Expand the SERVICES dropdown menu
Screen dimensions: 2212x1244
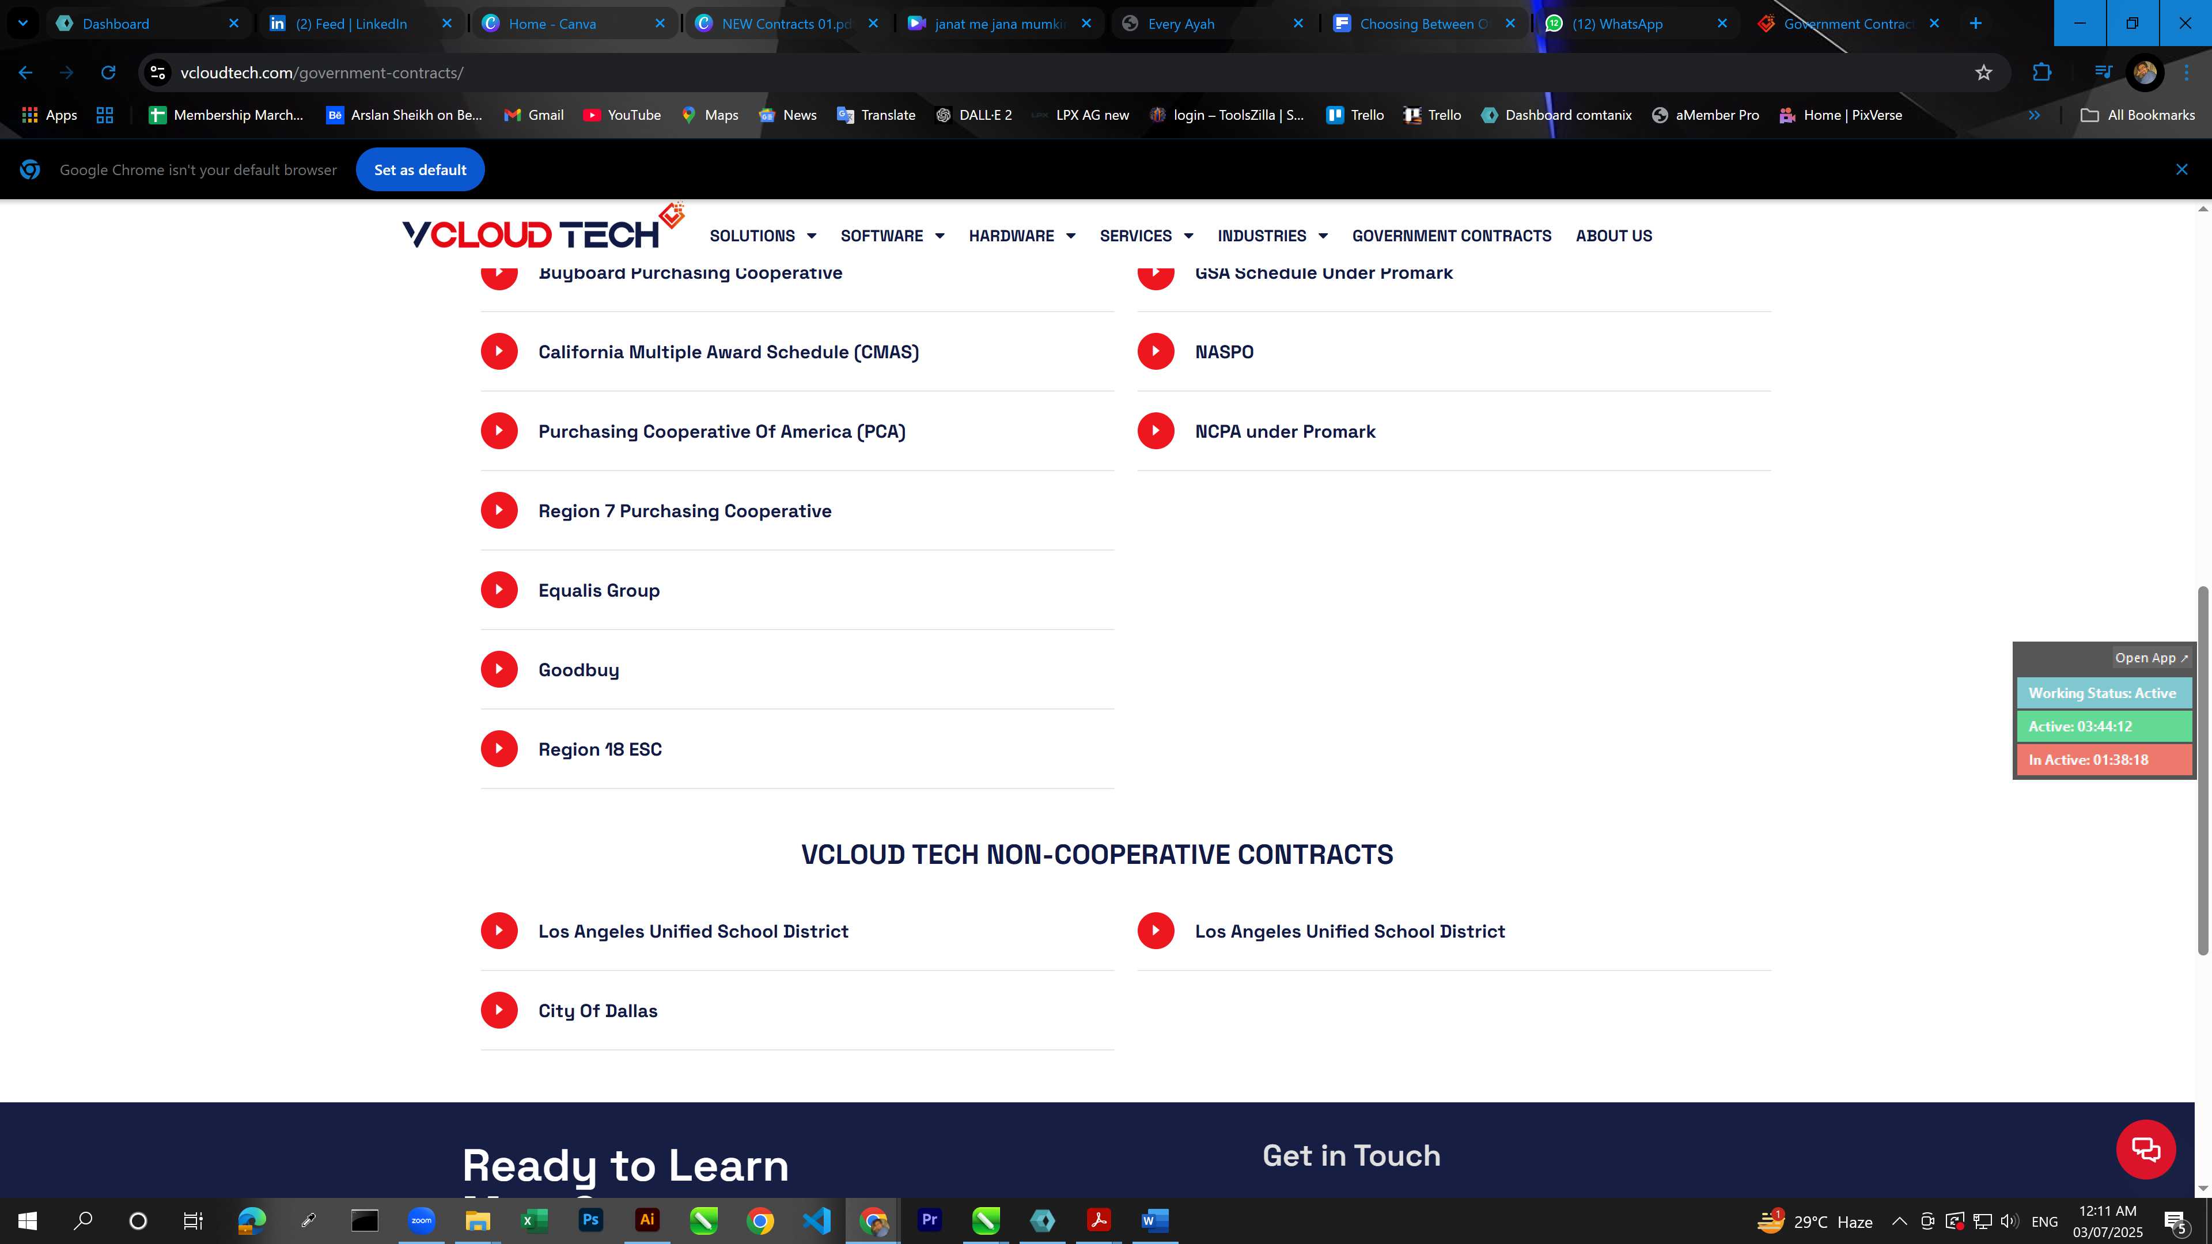[1146, 235]
